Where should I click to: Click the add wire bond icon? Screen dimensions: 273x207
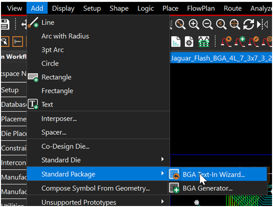pos(240,42)
